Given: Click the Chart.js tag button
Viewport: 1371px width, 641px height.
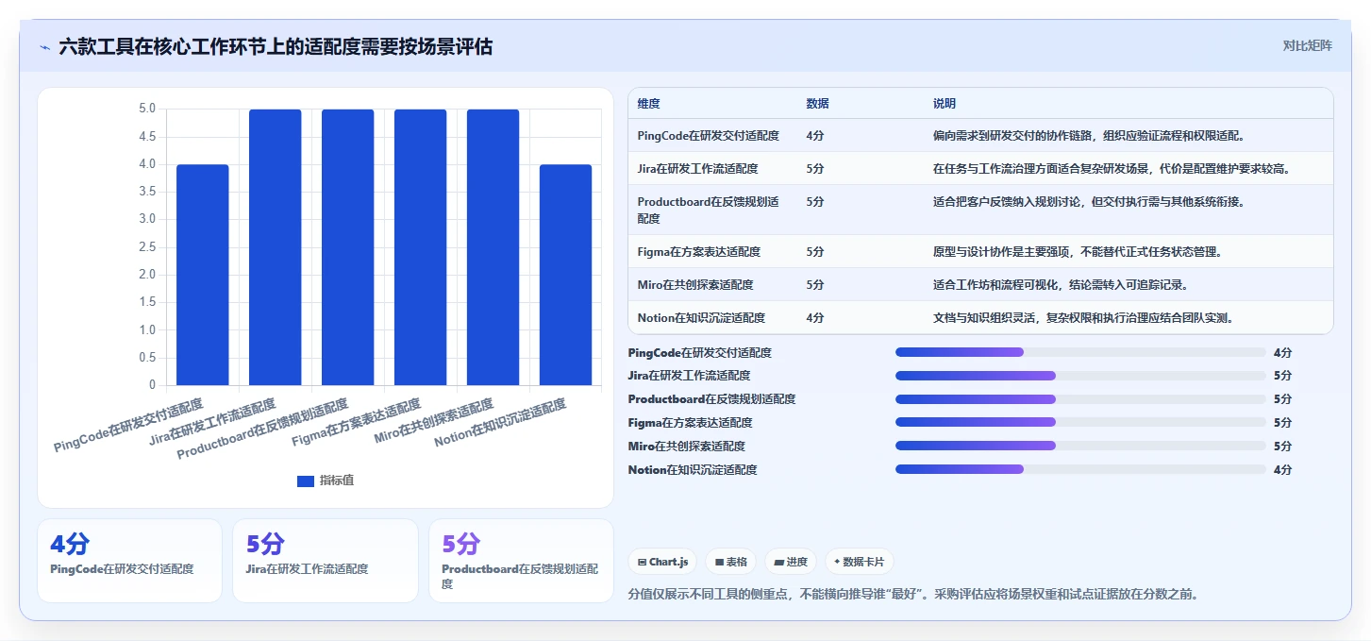Looking at the screenshot, I should point(662,562).
